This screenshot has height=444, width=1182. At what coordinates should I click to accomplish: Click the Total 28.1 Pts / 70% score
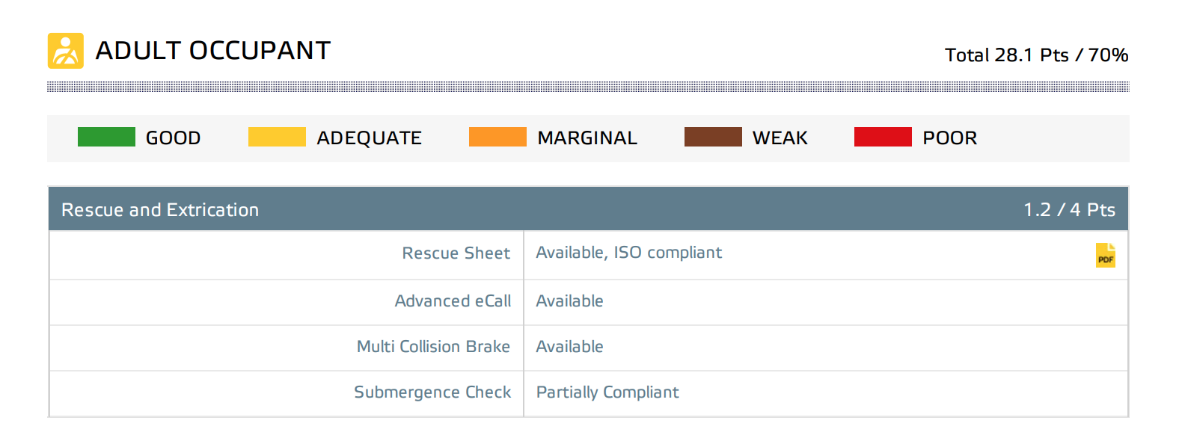[1036, 55]
